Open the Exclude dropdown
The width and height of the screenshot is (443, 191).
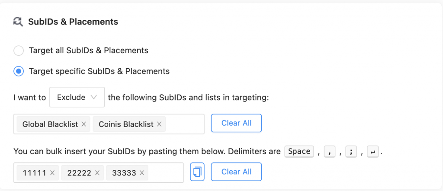click(x=77, y=97)
